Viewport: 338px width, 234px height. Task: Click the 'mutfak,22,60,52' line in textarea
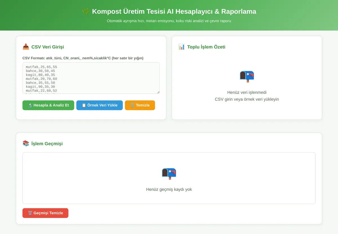(x=41, y=91)
